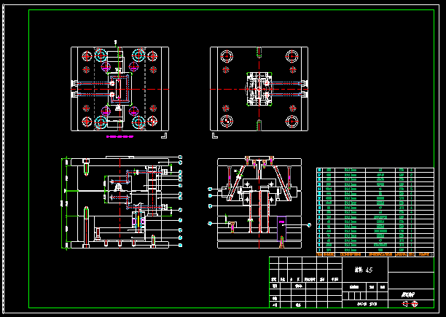Select the upper-right purple circle in plan view
Image resolution: width=446 pixels, height=317 pixels.
tap(133, 67)
